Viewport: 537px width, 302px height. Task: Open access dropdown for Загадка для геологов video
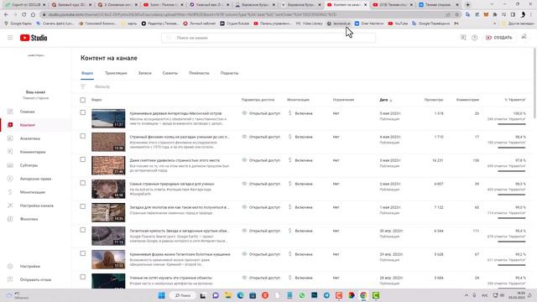(x=261, y=207)
